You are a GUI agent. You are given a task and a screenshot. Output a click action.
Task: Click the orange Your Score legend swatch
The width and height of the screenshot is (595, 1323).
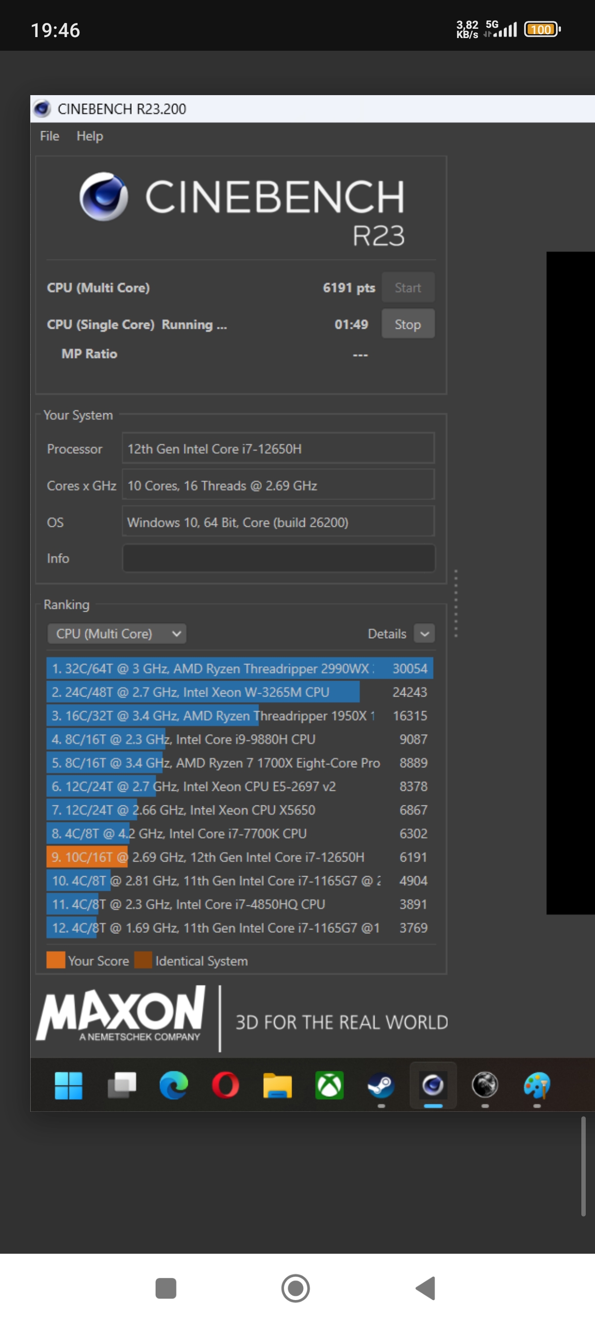(56, 961)
